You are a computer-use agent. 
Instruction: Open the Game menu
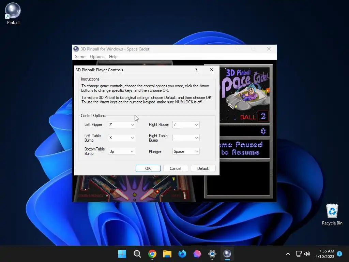pos(80,57)
